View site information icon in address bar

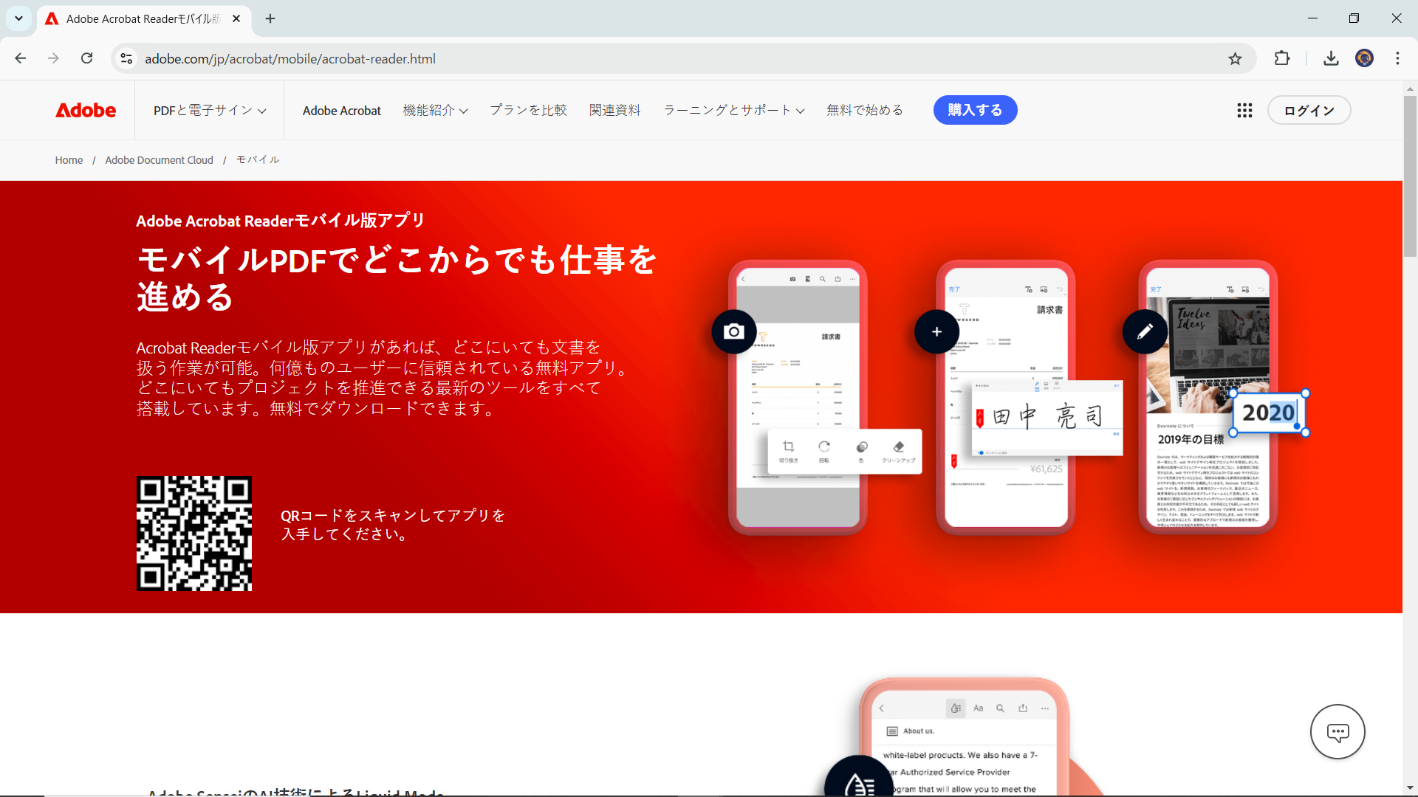(x=126, y=59)
